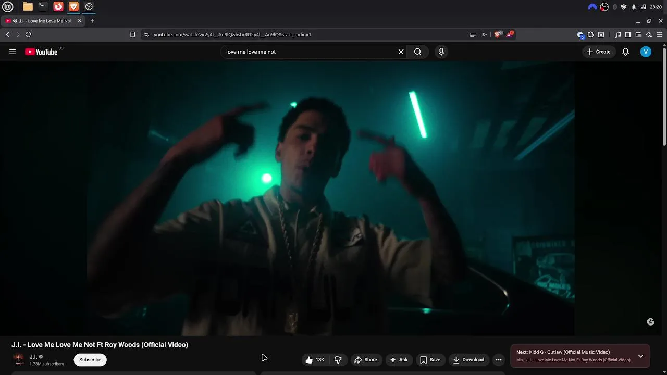The image size is (667, 375).
Task: Close the J.I. YouTube tab
Action: (80, 21)
